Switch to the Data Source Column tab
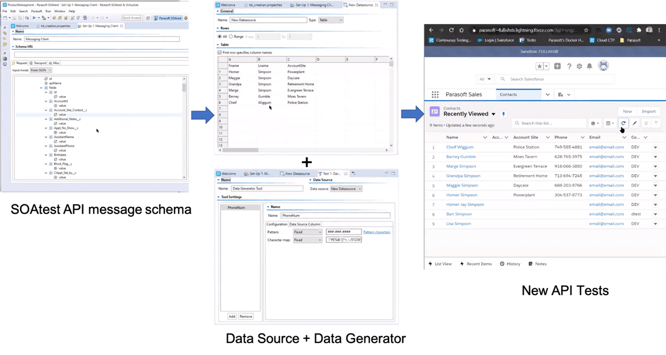 (x=305, y=224)
